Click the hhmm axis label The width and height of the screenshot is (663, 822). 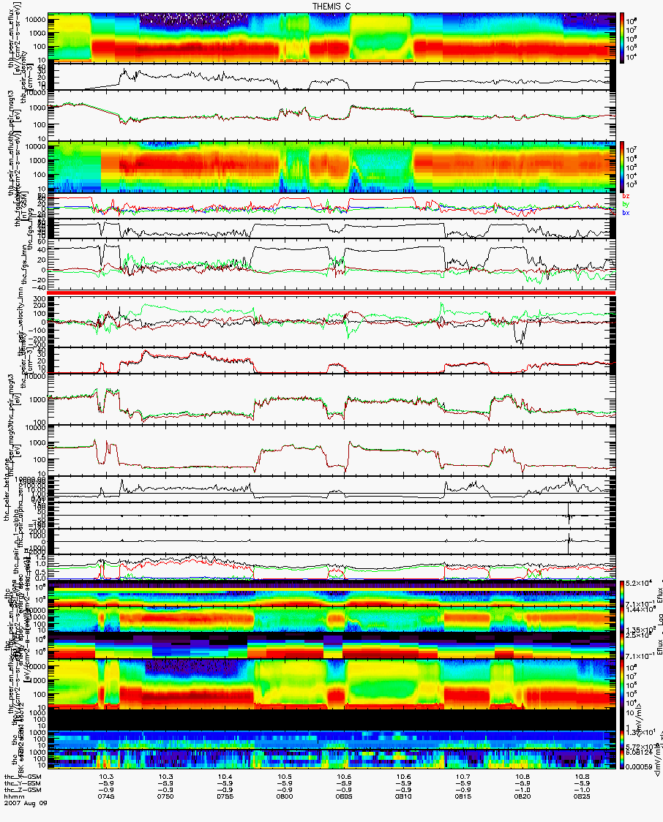[12, 796]
